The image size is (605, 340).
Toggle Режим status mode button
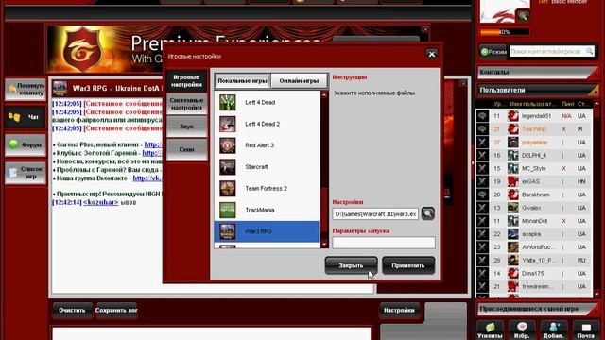pyautogui.click(x=493, y=52)
